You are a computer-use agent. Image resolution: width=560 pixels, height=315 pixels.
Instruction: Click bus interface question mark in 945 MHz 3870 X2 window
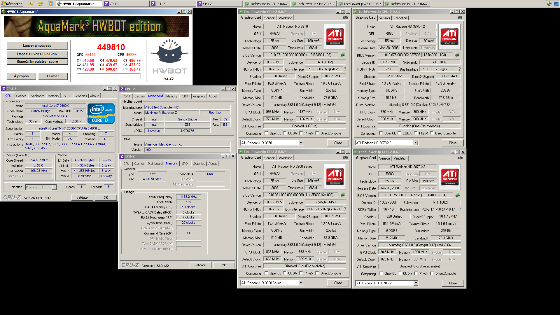coord(460,209)
